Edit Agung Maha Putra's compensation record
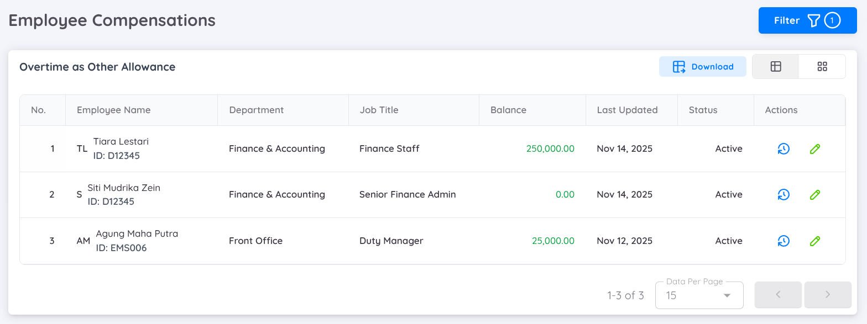Viewport: 867px width, 324px height. pyautogui.click(x=814, y=241)
